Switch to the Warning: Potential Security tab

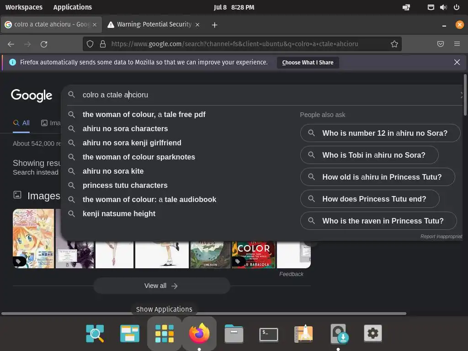(154, 25)
